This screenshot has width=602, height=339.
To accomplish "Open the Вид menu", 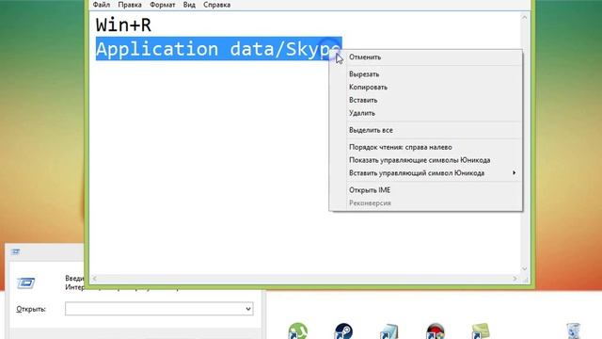I will (x=189, y=5).
